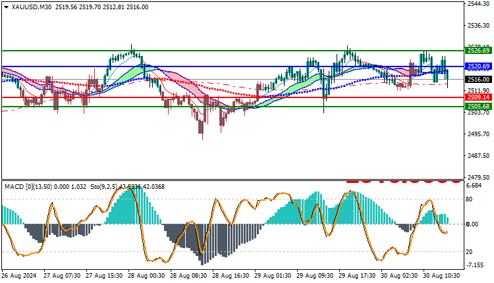The height and width of the screenshot is (283, 494).
Task: Click the 27 Aug 15:30 time label
Action: (104, 276)
